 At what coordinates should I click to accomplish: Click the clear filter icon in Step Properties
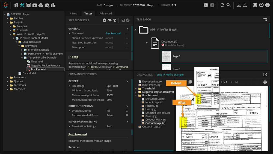pyautogui.click(x=115, y=20)
